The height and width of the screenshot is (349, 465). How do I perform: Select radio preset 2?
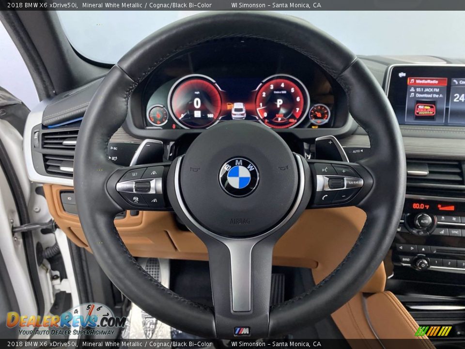click(449, 264)
